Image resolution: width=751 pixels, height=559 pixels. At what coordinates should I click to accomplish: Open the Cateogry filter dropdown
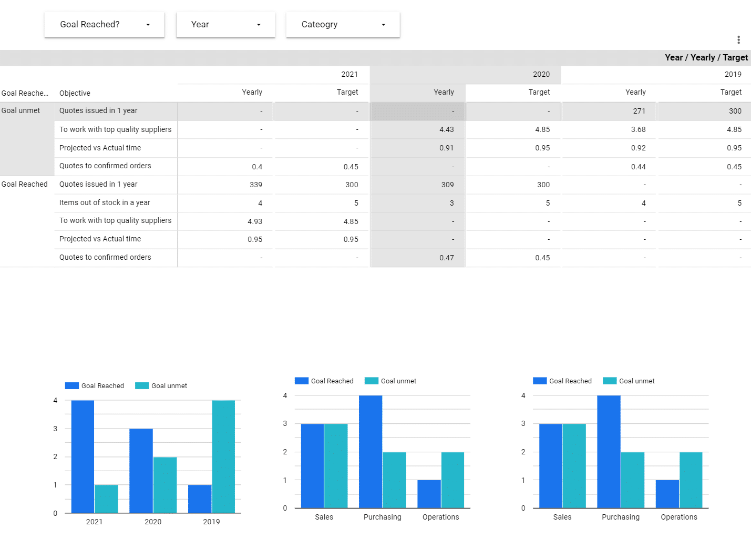(x=342, y=24)
